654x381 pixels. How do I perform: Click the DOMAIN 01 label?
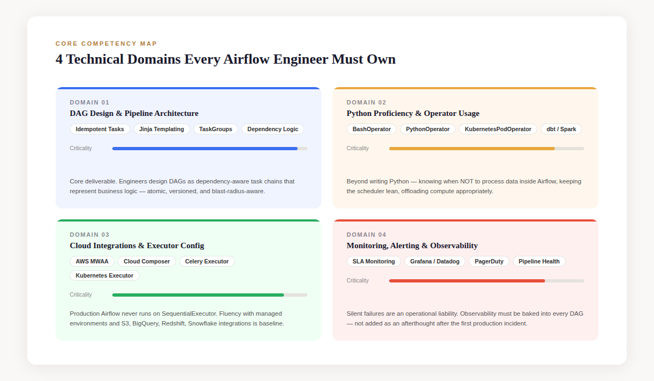89,102
